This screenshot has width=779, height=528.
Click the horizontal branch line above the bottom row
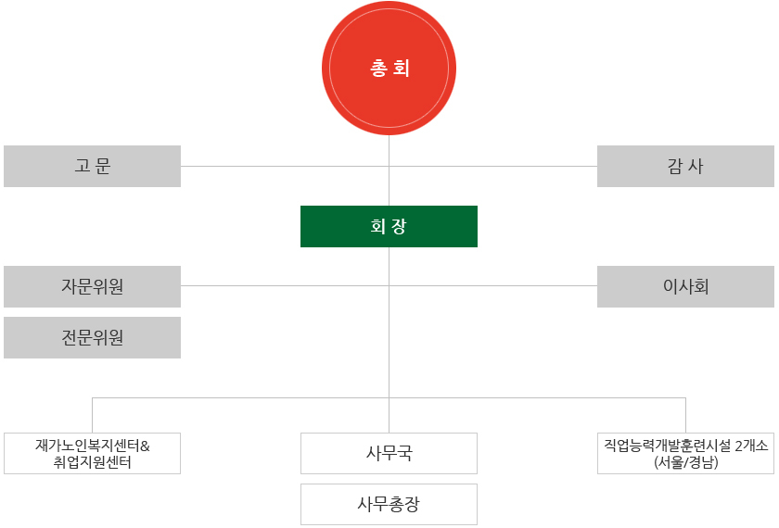click(x=241, y=397)
